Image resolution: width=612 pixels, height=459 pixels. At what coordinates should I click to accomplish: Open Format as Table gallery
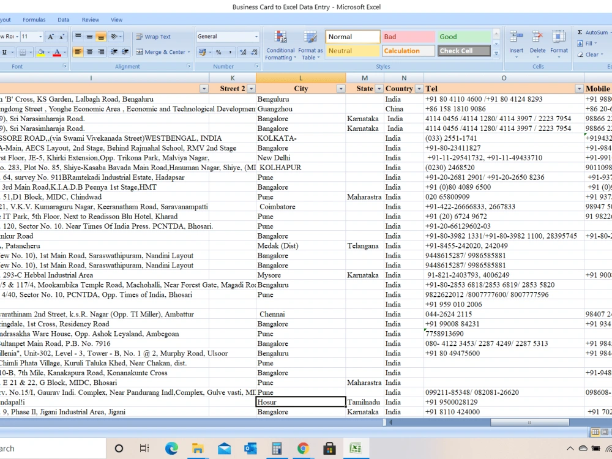coord(310,45)
